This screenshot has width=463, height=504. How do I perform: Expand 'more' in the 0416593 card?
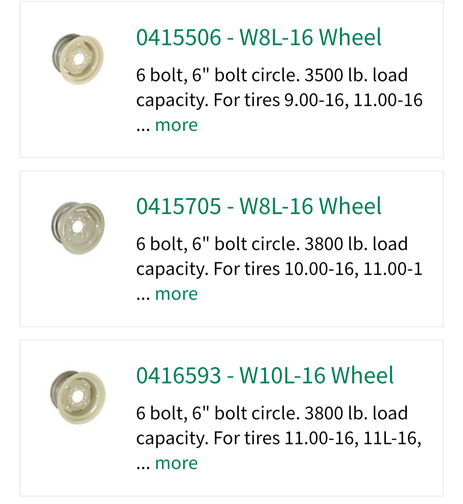pyautogui.click(x=176, y=463)
